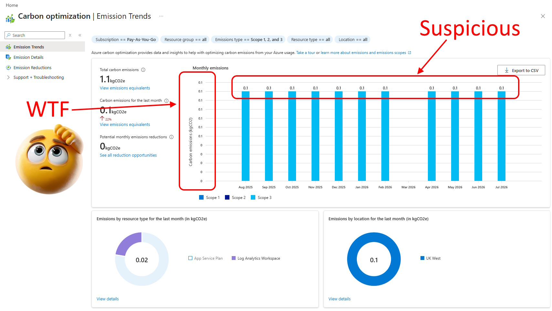Click into the sidebar Search field
This screenshot has width=552, height=311.
[x=35, y=35]
